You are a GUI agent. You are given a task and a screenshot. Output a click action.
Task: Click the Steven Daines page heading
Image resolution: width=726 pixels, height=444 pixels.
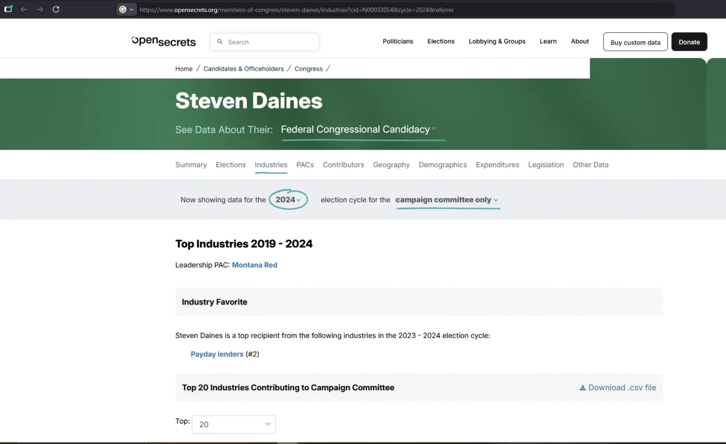point(249,101)
